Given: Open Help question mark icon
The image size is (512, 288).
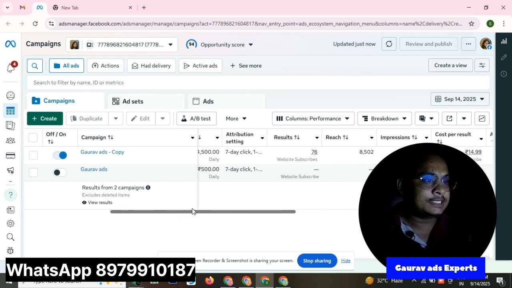Looking at the screenshot, I should pos(11,195).
